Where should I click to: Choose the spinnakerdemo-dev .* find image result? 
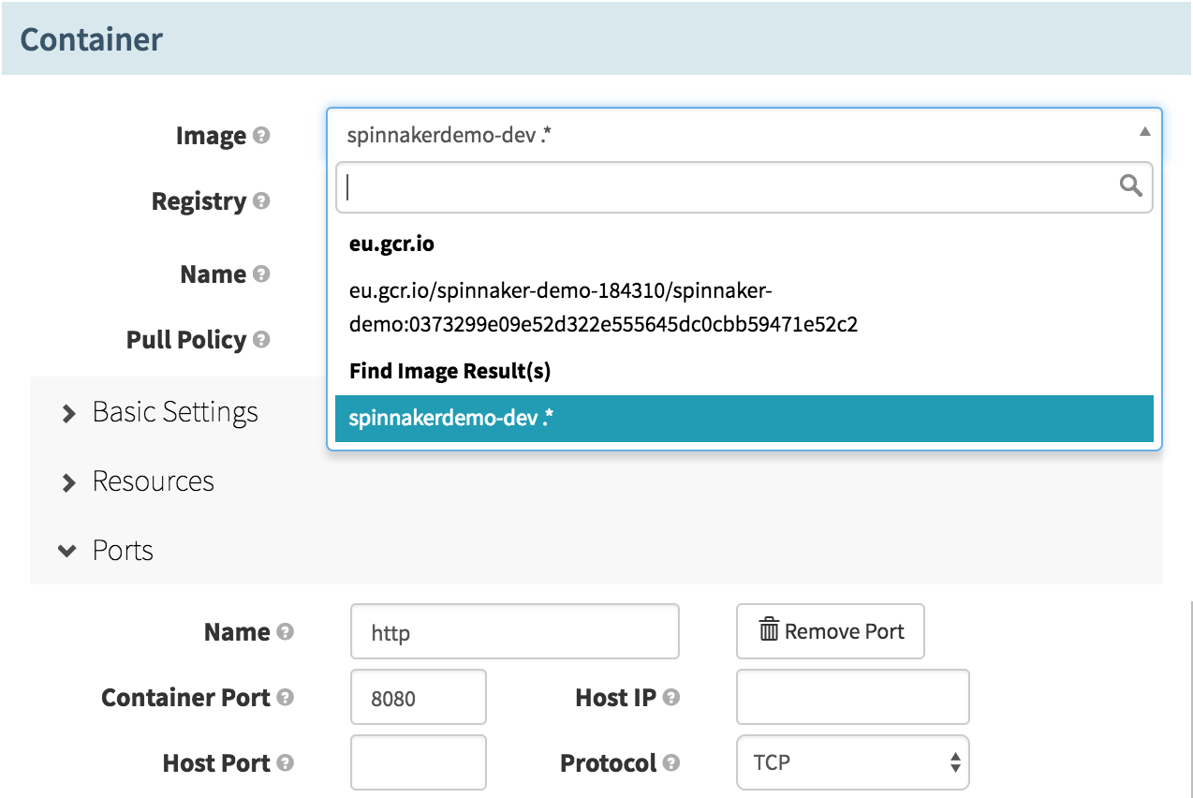[744, 418]
